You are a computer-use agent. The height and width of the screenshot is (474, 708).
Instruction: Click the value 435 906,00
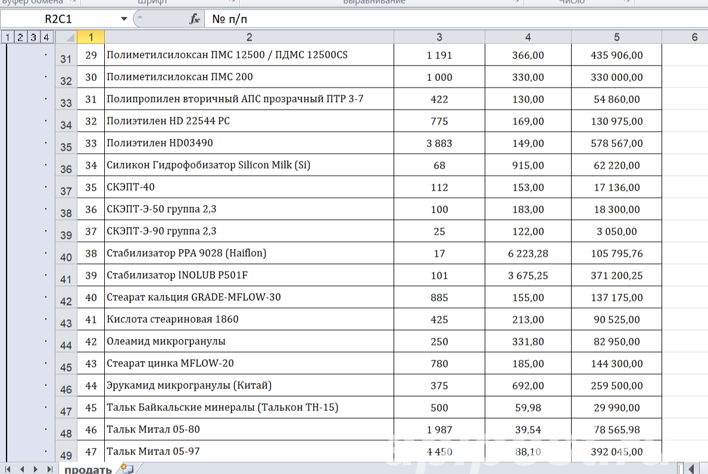(617, 55)
